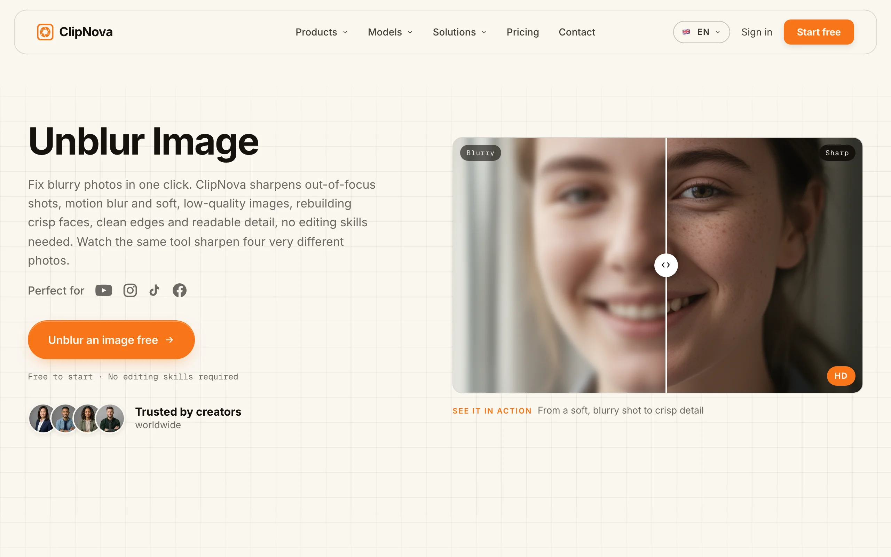Click the caption From a soft, blurry shot

tap(620, 410)
